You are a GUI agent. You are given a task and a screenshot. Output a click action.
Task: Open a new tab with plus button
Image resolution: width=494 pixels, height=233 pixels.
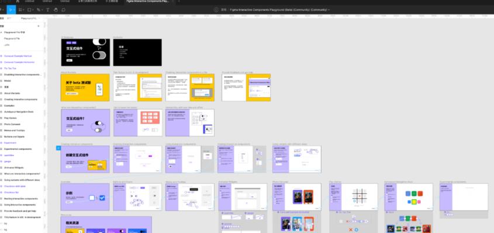point(179,1)
